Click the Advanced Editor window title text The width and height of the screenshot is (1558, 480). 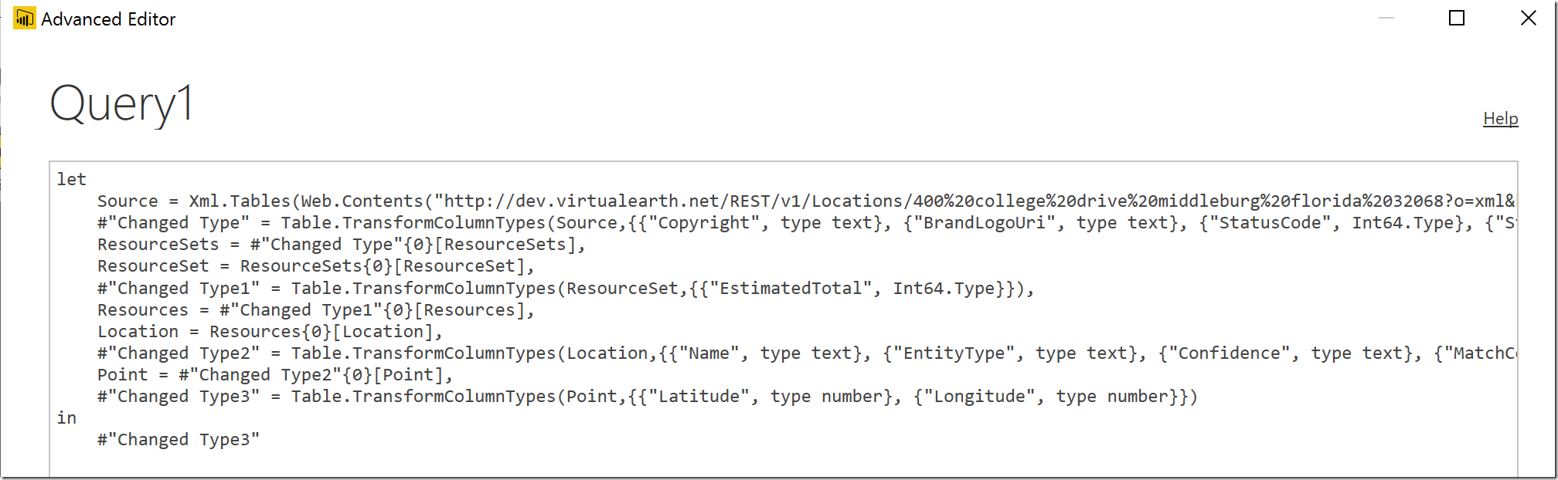(108, 19)
